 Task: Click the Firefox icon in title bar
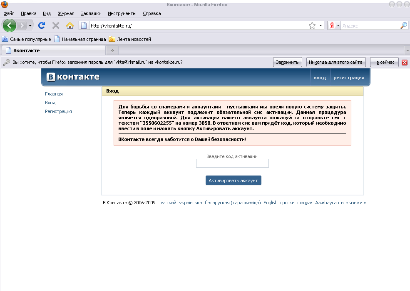tap(5, 4)
